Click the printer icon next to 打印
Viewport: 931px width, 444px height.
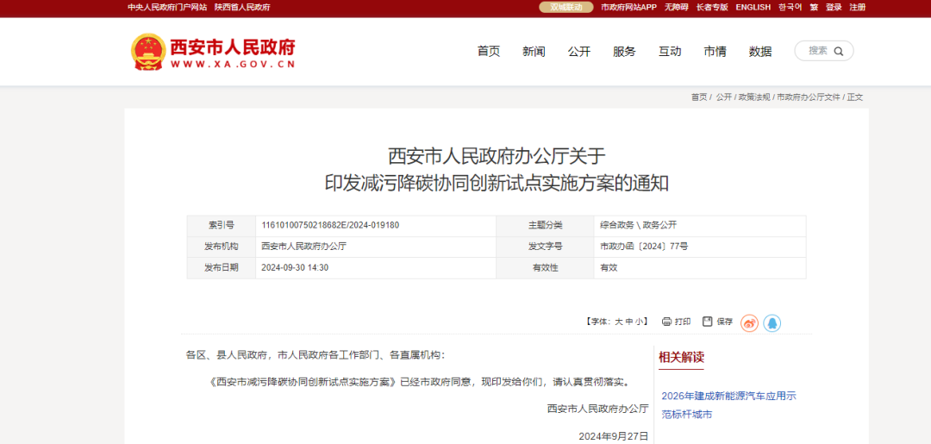tap(666, 322)
